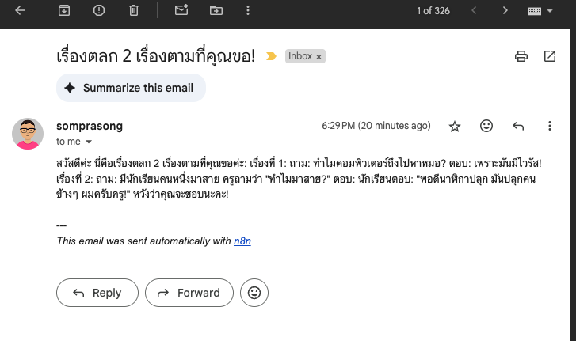Open somprasong's profile picture
The width and height of the screenshot is (576, 341).
pos(28,134)
